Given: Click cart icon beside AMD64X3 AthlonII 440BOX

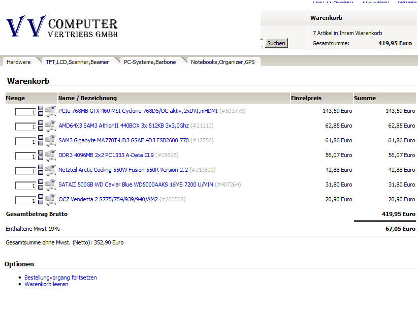Looking at the screenshot, I should pyautogui.click(x=51, y=126).
